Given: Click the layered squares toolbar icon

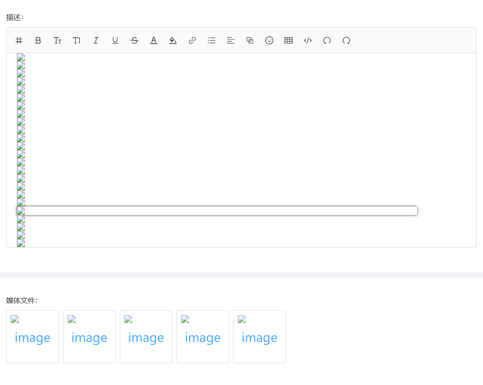Looking at the screenshot, I should click(250, 40).
